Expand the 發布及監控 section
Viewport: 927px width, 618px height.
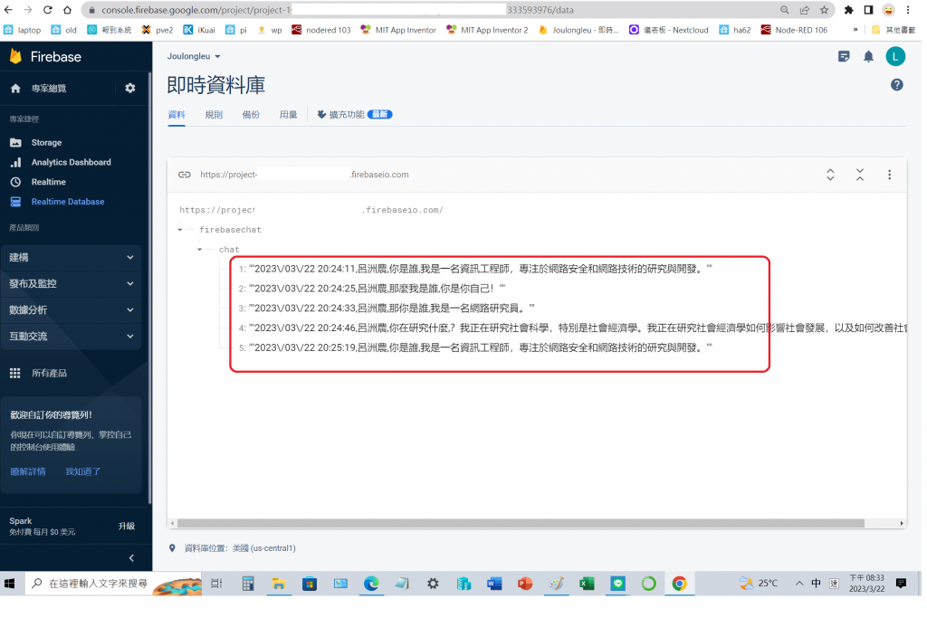tap(71, 283)
